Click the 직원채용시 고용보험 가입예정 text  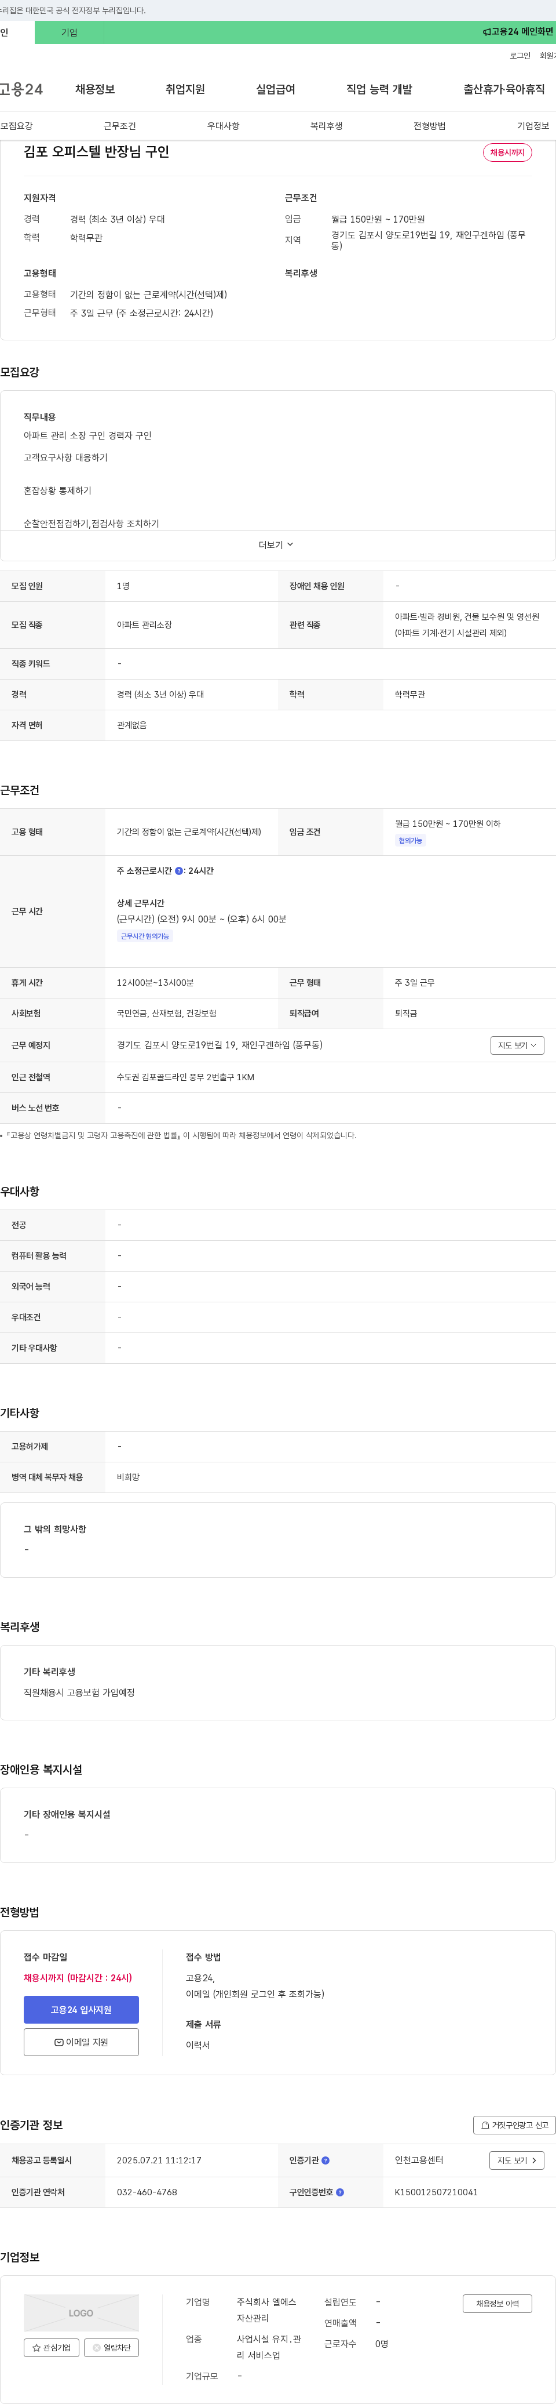click(x=79, y=1692)
